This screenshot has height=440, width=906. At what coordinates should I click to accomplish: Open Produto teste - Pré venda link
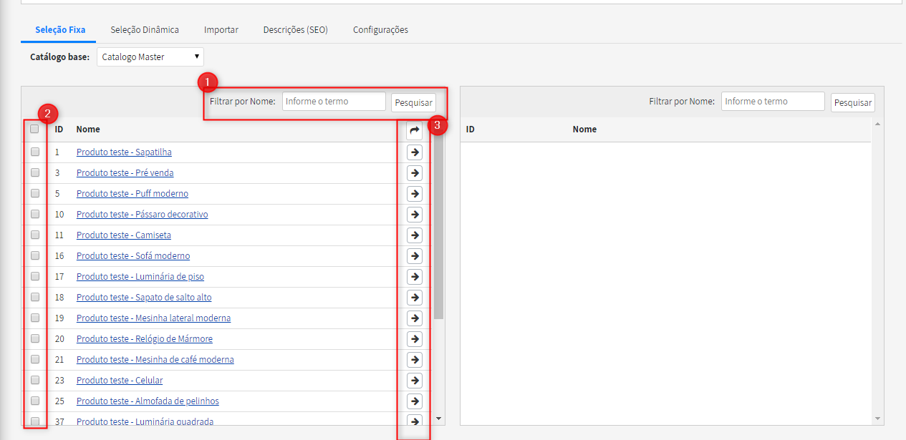(x=125, y=173)
